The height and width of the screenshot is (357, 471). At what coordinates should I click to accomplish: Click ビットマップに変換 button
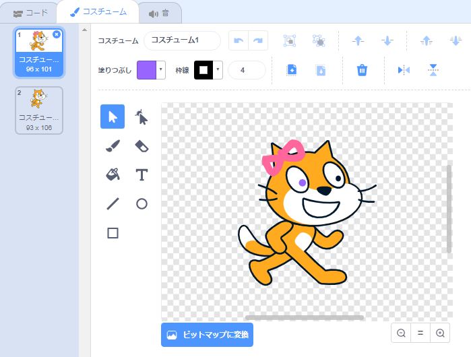[207, 335]
